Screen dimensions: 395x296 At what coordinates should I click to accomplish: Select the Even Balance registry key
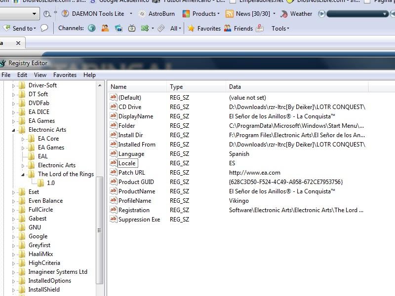[x=45, y=201]
